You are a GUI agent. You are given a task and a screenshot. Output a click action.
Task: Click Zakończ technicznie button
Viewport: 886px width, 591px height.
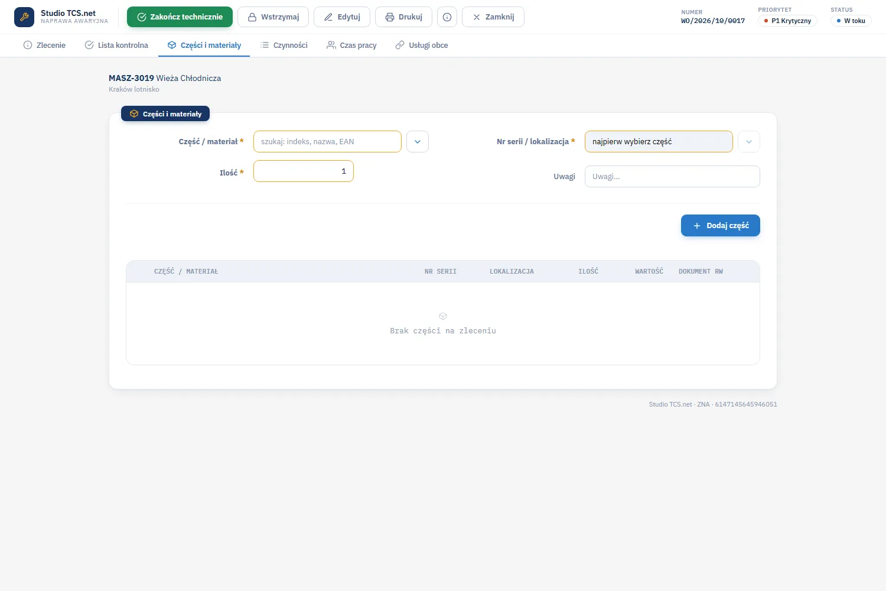tap(180, 17)
